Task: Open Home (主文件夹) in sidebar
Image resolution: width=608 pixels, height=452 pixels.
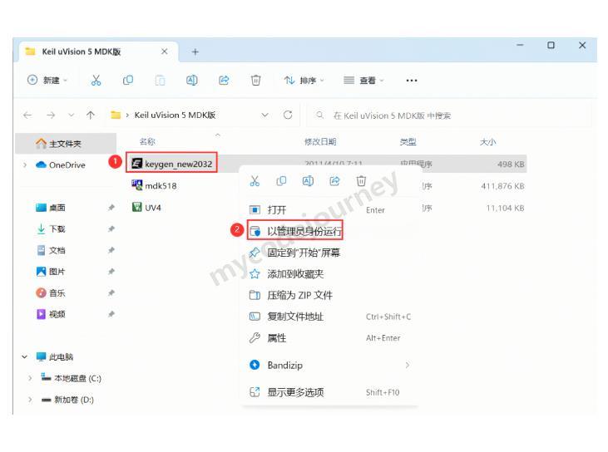Action: pos(65,144)
